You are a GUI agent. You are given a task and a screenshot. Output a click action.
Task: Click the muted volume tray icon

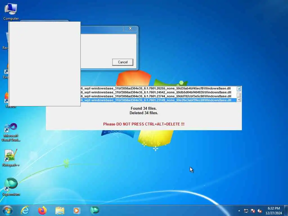click(x=260, y=211)
